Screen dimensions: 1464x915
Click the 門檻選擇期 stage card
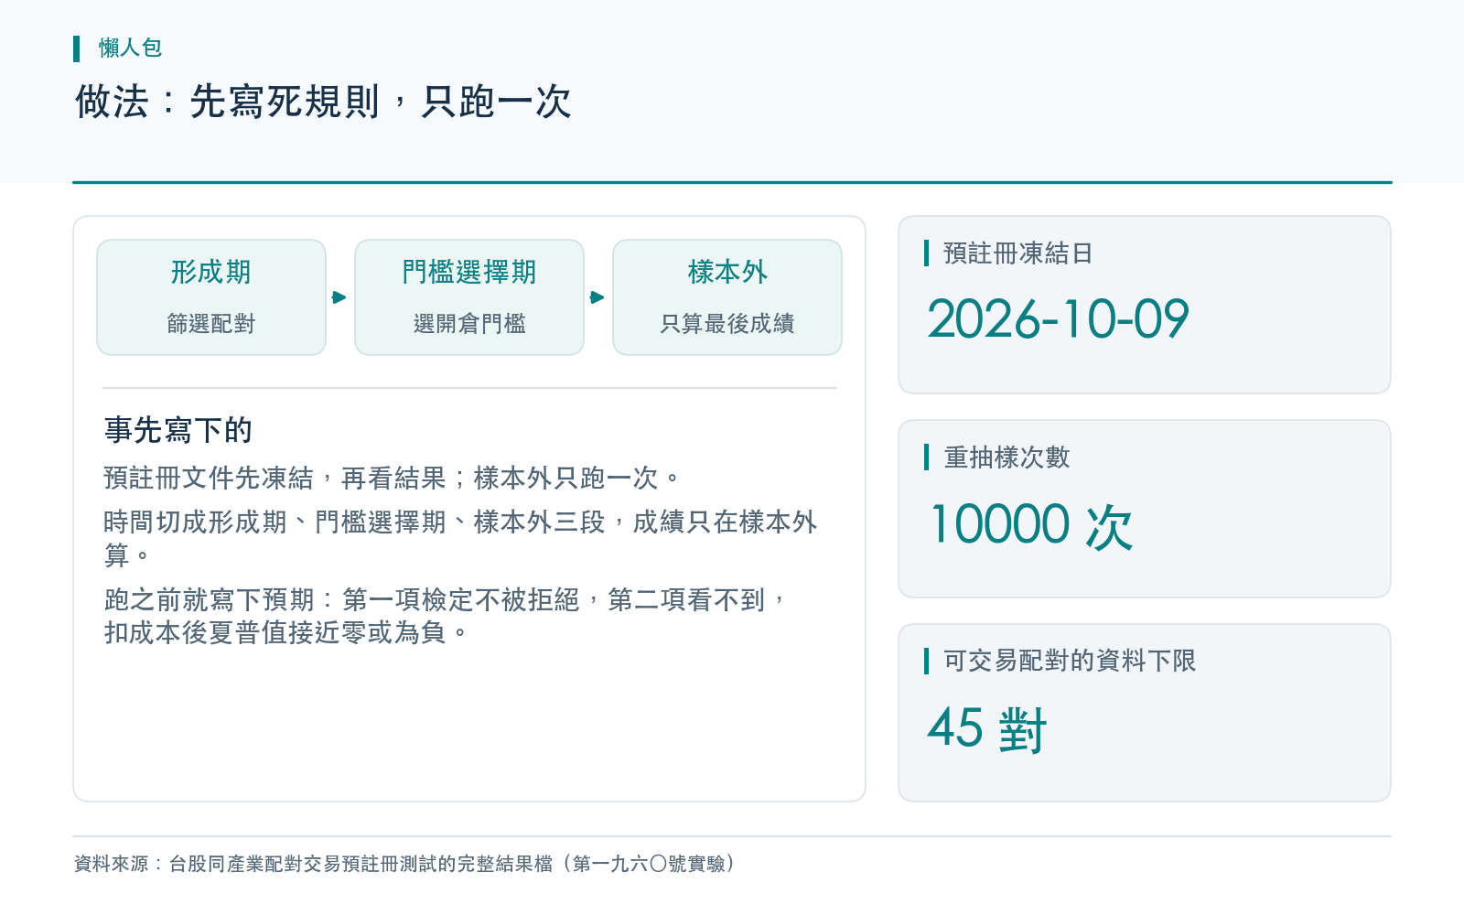tap(469, 297)
